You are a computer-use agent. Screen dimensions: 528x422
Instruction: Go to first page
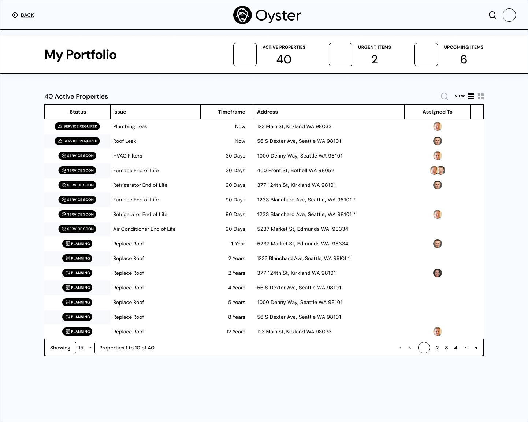400,348
